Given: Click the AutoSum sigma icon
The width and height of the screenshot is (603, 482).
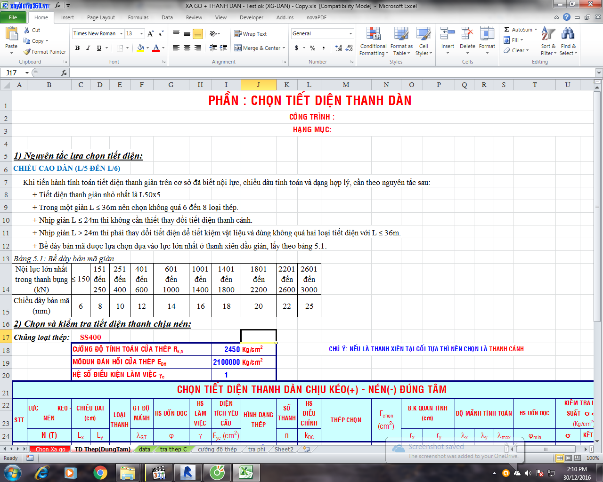Looking at the screenshot, I should [x=507, y=30].
